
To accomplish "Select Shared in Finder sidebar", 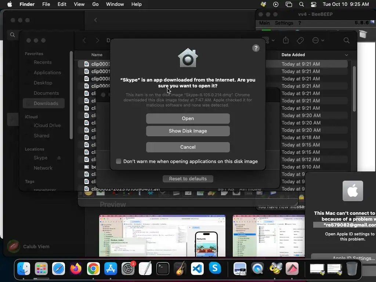I will [x=41, y=136].
